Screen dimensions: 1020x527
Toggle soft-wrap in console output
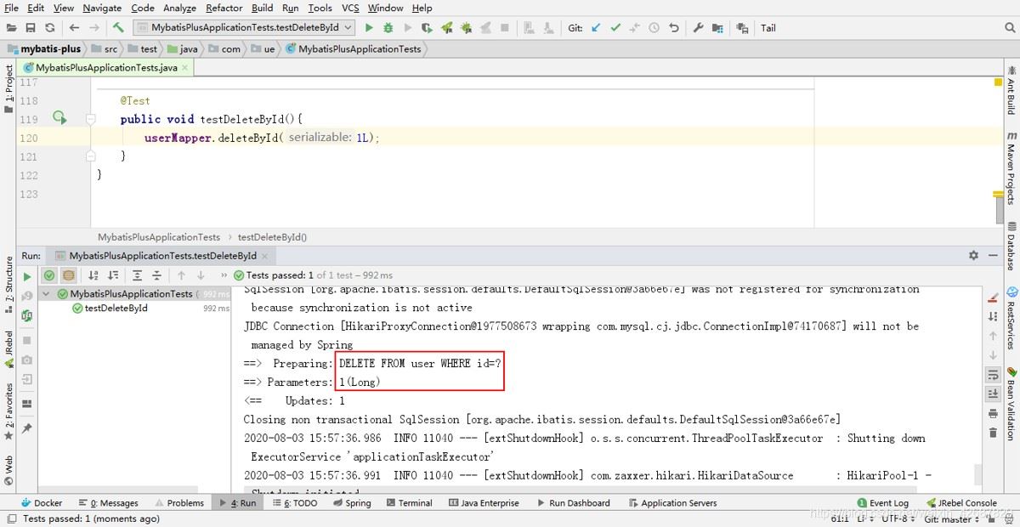(x=993, y=374)
